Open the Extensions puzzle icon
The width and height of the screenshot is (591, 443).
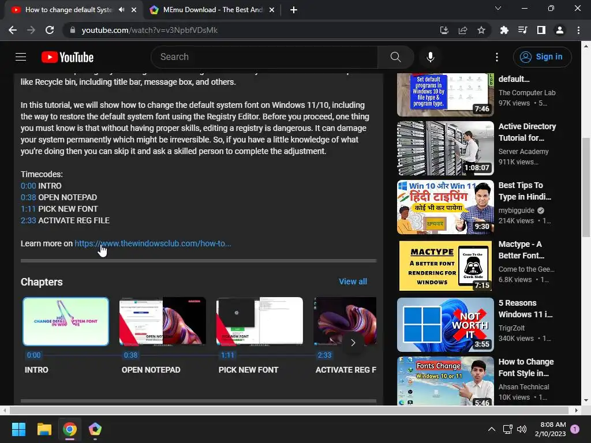504,30
